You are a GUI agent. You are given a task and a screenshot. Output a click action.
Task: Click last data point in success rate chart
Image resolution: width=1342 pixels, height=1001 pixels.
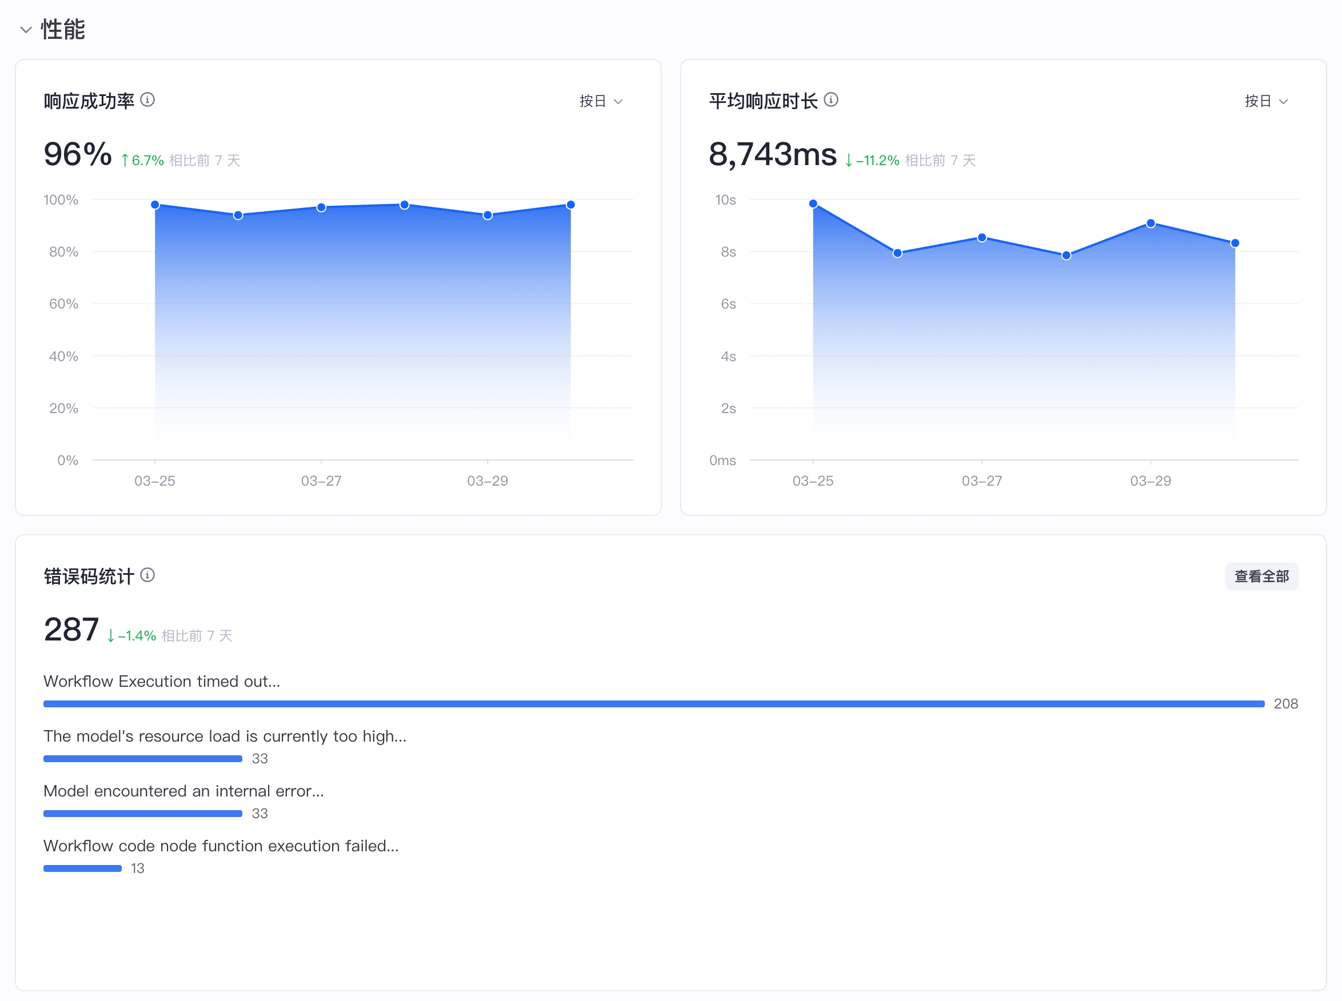570,205
